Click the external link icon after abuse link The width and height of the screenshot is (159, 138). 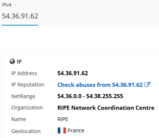pos(147,85)
